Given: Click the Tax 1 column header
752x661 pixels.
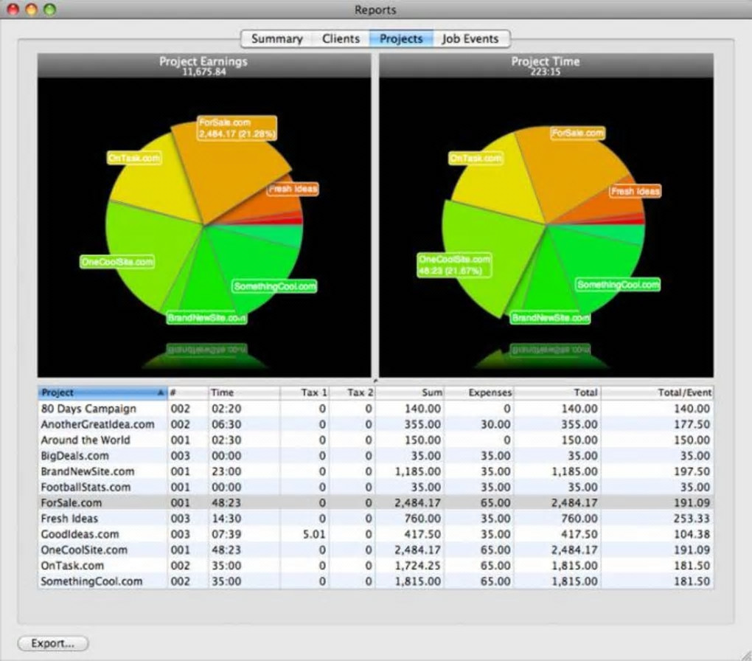Looking at the screenshot, I should pos(304,392).
